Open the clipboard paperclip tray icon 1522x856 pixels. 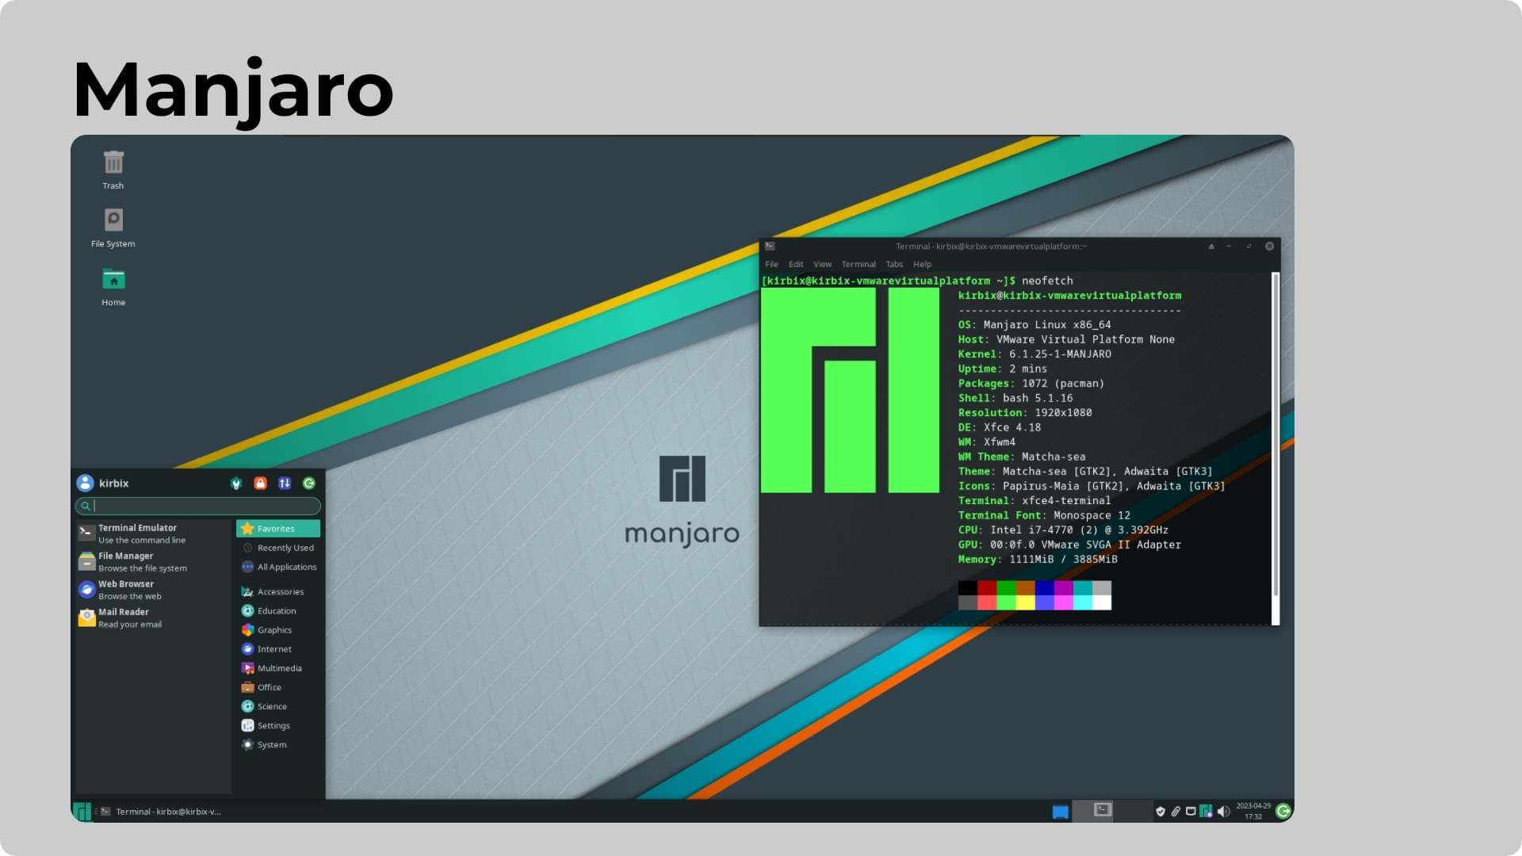(x=1176, y=812)
